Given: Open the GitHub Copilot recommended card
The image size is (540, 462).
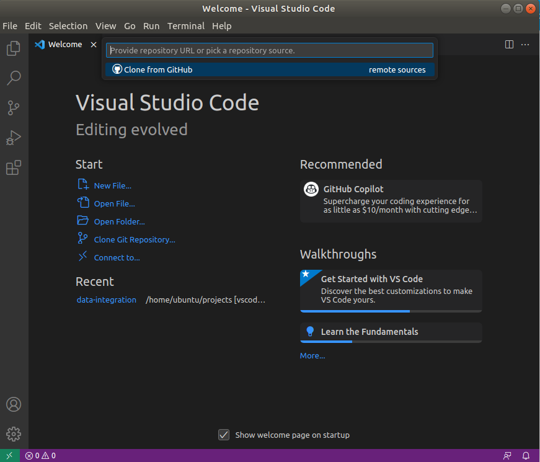Looking at the screenshot, I should tap(391, 201).
